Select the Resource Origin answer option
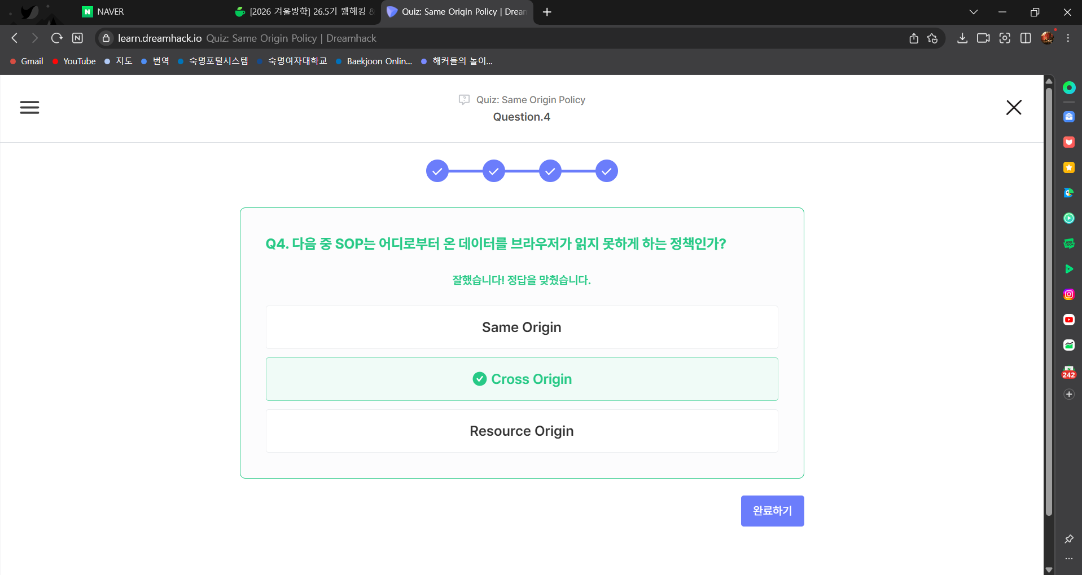 pos(521,431)
